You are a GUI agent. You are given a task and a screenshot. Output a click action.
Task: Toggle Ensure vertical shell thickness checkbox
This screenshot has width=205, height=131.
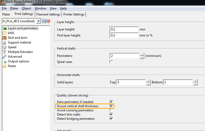click(x=111, y=106)
